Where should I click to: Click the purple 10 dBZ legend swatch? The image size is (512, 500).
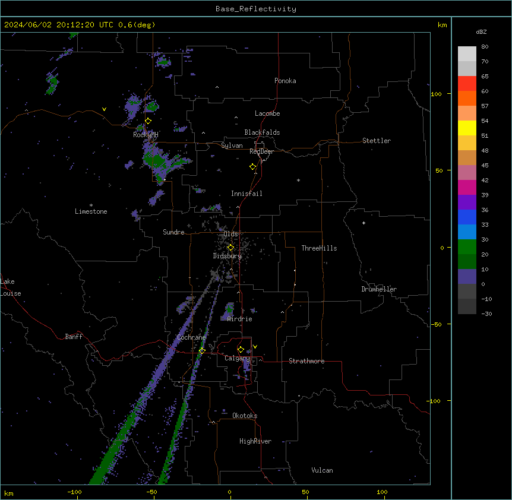[467, 277]
